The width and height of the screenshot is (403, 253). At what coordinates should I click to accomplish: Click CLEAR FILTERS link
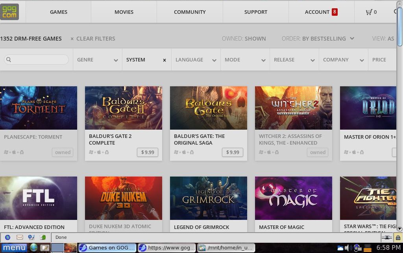[93, 39]
